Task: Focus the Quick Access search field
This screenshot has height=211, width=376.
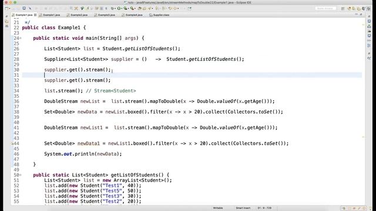Action: coord(325,8)
